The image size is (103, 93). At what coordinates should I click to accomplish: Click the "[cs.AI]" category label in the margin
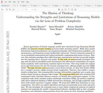coord(8,57)
